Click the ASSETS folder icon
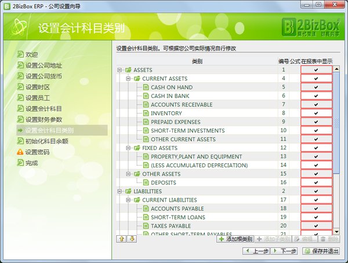348x263 pixels. pos(128,70)
